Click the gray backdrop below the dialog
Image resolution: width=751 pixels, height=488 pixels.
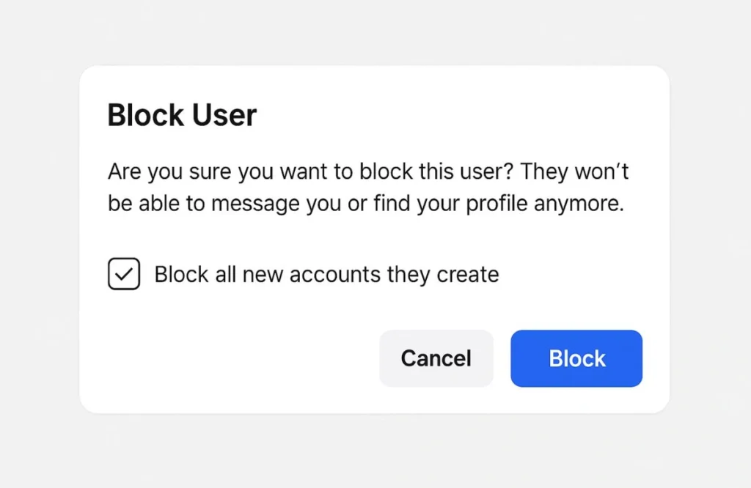pos(374,451)
